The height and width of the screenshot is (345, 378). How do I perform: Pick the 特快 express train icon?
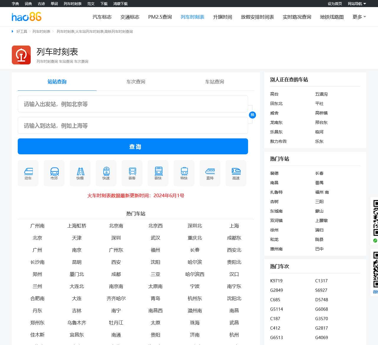[184, 173]
